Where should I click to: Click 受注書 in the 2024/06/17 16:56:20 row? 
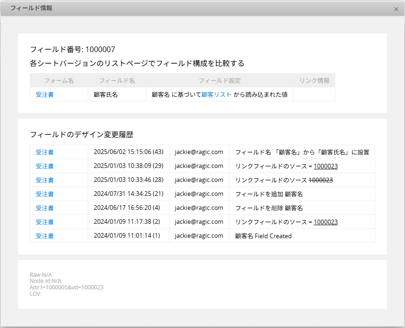pos(45,208)
